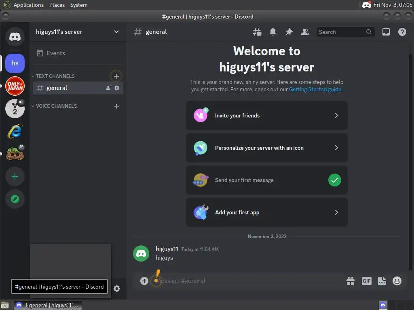Open the Nitro gift icon
Image resolution: width=414 pixels, height=310 pixels.
[351, 281]
